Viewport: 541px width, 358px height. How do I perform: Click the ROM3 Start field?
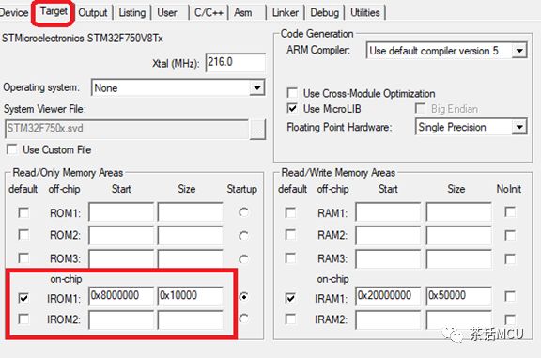121,258
